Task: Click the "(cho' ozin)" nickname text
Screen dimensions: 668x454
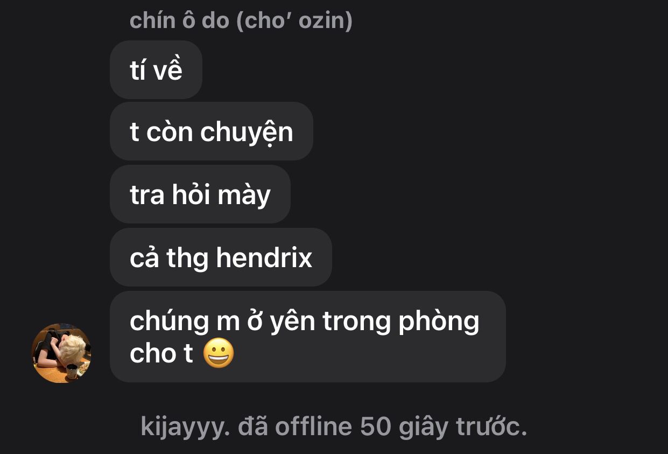Action: [294, 20]
